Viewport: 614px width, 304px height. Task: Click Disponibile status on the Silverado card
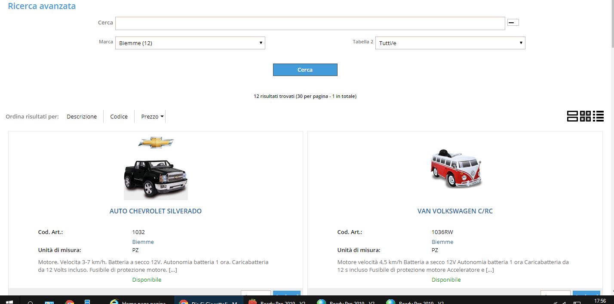(147, 280)
